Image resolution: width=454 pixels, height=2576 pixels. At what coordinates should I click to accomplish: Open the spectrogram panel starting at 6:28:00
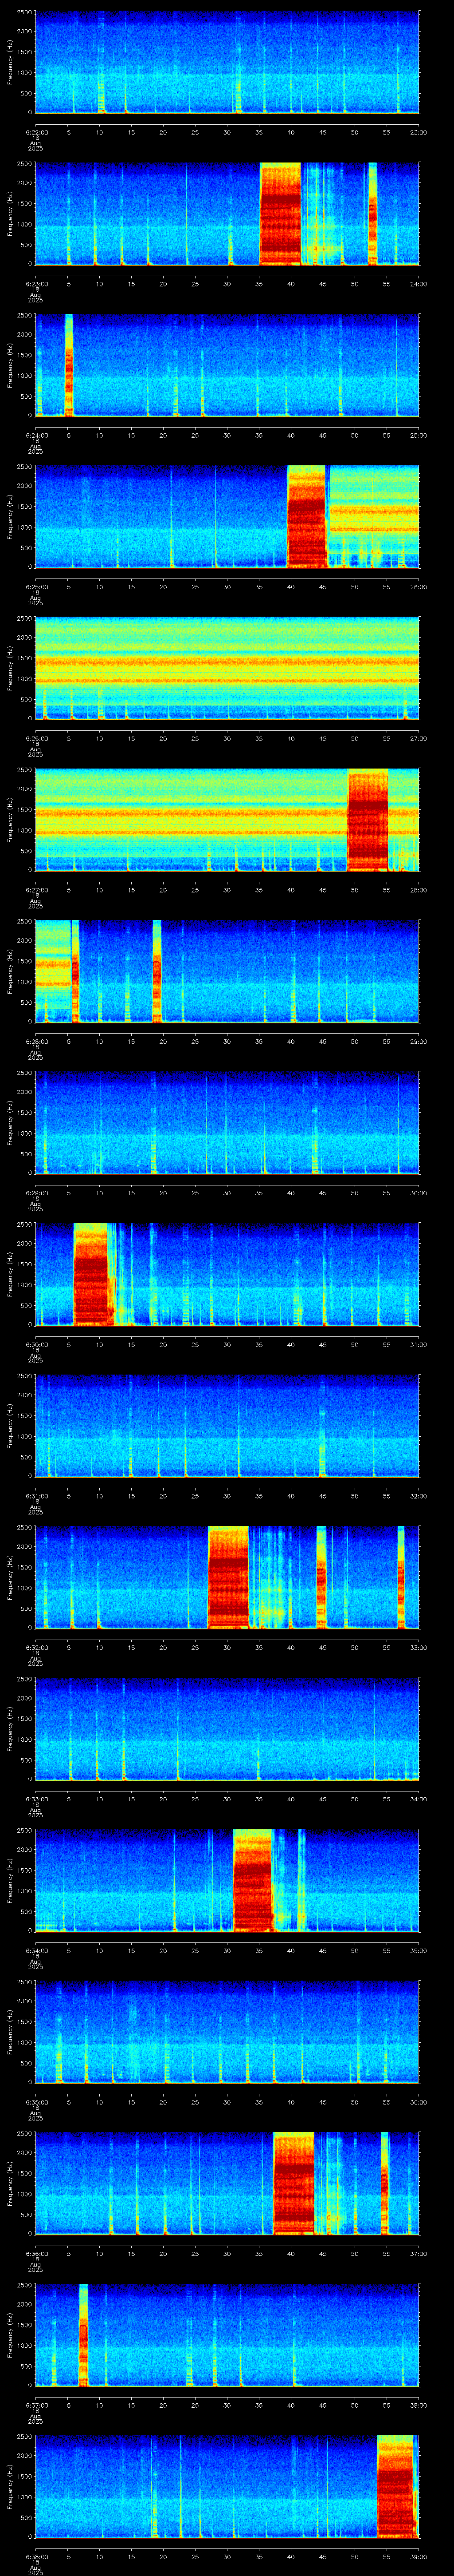pyautogui.click(x=227, y=971)
